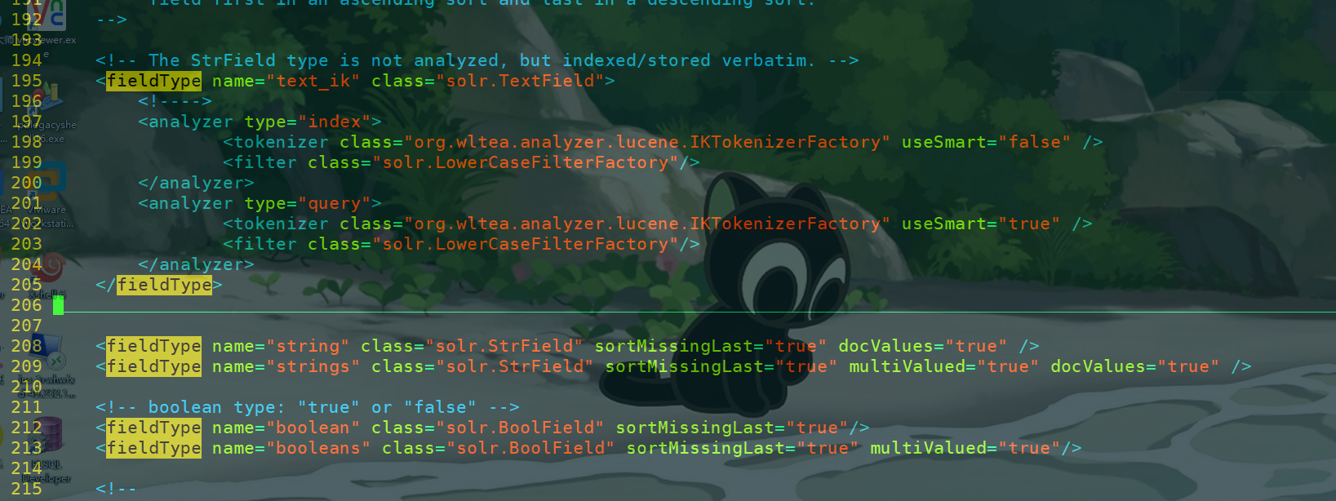
Task: Click useSmart="false" attribute on index tokenizer
Action: coord(986,142)
